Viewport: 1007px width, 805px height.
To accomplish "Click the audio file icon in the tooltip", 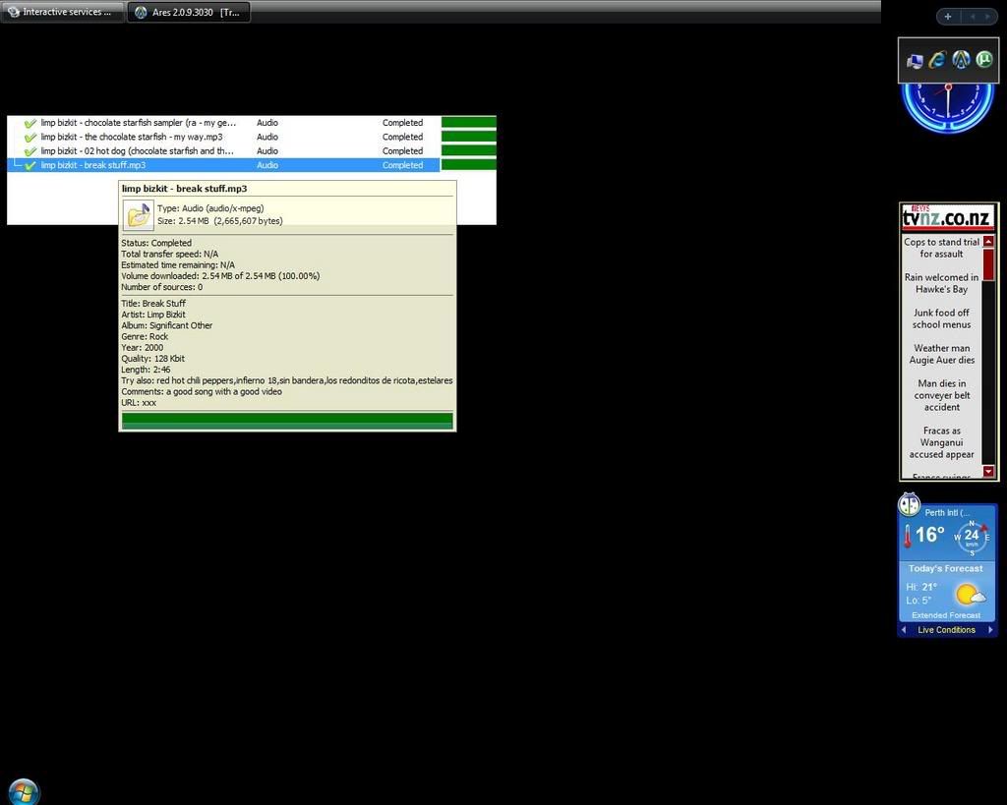I will (138, 214).
